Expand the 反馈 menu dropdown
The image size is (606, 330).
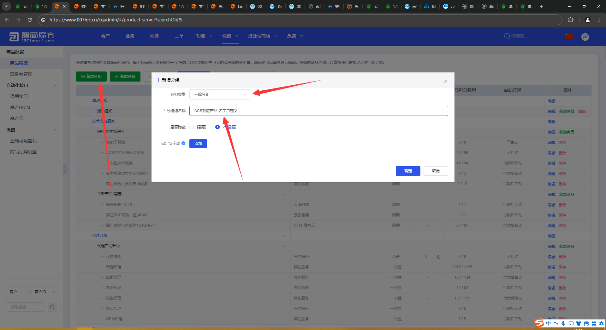(x=301, y=36)
